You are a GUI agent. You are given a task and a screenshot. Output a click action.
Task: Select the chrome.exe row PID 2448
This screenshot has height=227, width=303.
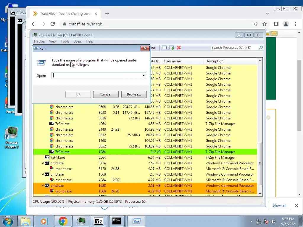pyautogui.click(x=145, y=129)
